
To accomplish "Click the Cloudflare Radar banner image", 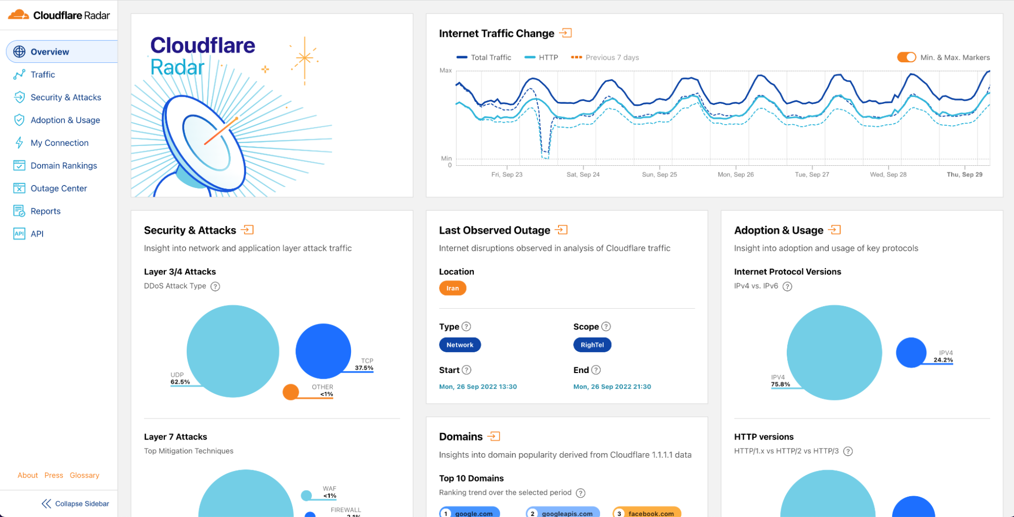I will pyautogui.click(x=272, y=105).
